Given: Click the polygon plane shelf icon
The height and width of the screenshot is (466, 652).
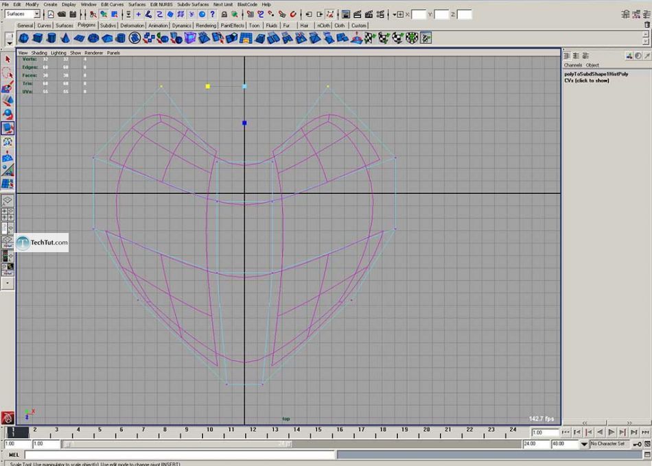Looking at the screenshot, I should coord(79,38).
